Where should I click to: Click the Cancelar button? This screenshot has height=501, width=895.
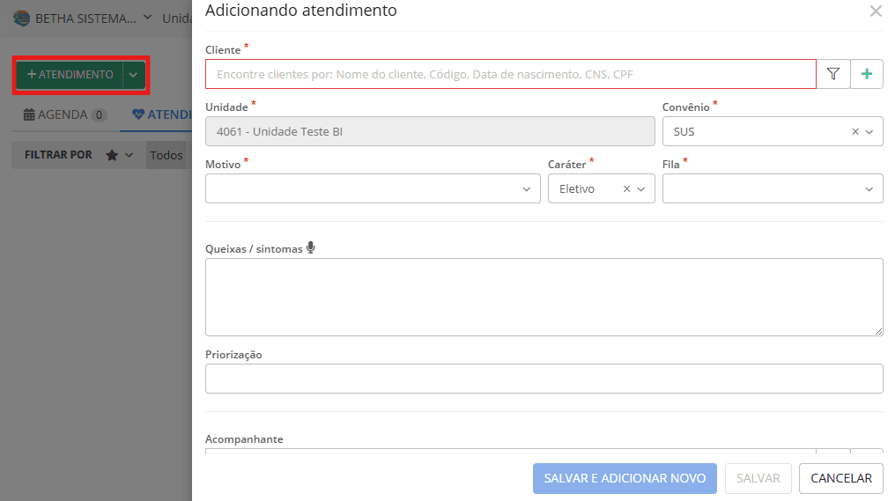[x=840, y=478]
